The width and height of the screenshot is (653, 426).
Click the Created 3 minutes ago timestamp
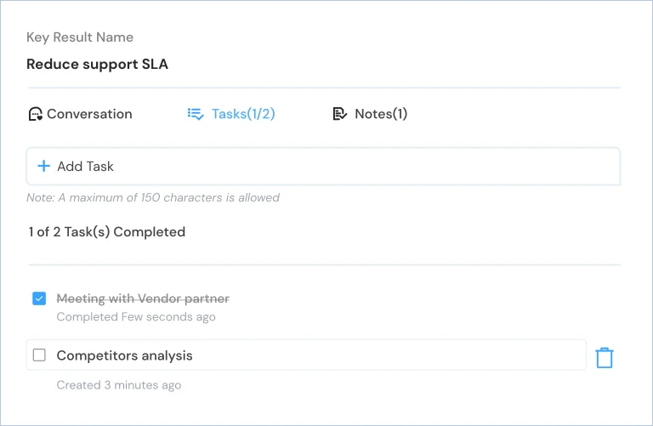(x=119, y=385)
